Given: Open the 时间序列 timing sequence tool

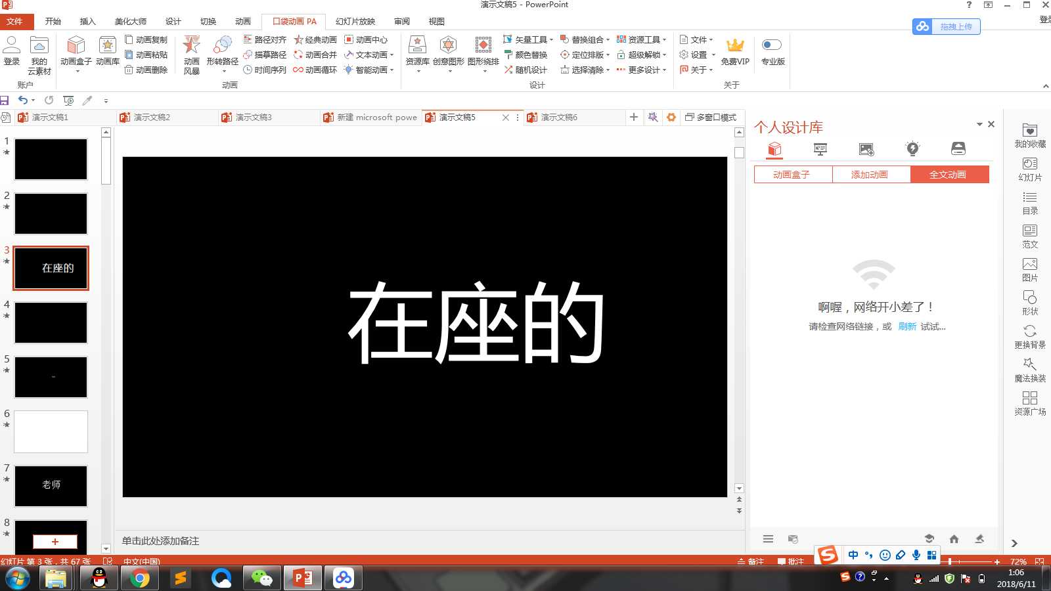Looking at the screenshot, I should [x=265, y=70].
